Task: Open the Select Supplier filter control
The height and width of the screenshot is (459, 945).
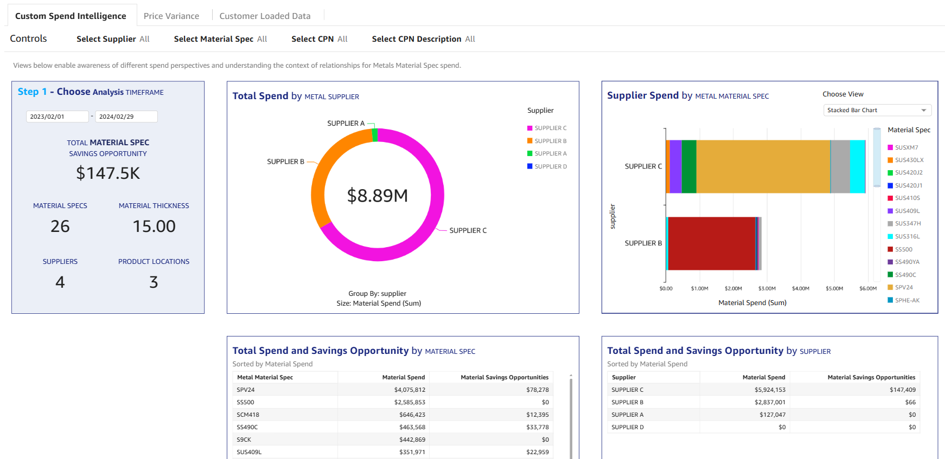Action: pos(113,39)
